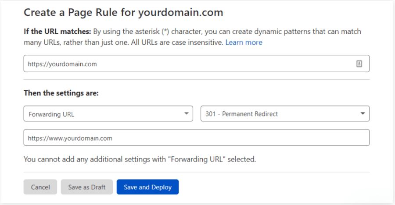Click the 301 redirect dropdown arrow
Viewport: 395px width, 205px height.
point(363,114)
